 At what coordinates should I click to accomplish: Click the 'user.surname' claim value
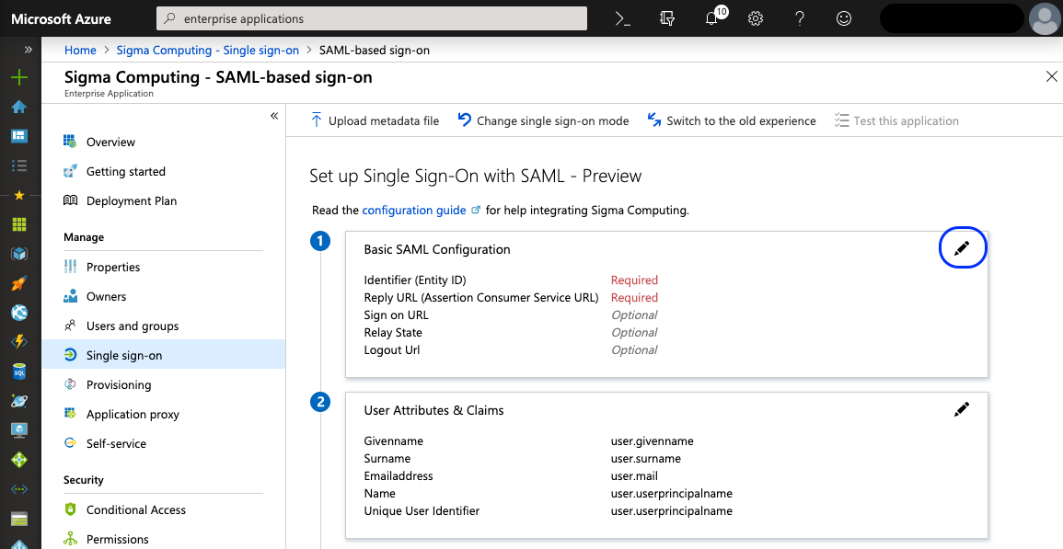[646, 459]
